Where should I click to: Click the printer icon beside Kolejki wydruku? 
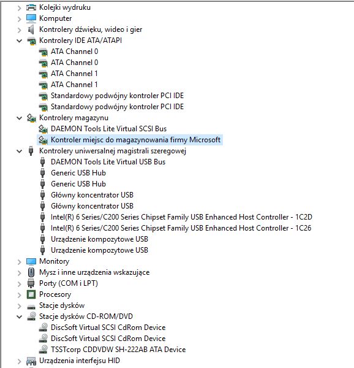31,7
